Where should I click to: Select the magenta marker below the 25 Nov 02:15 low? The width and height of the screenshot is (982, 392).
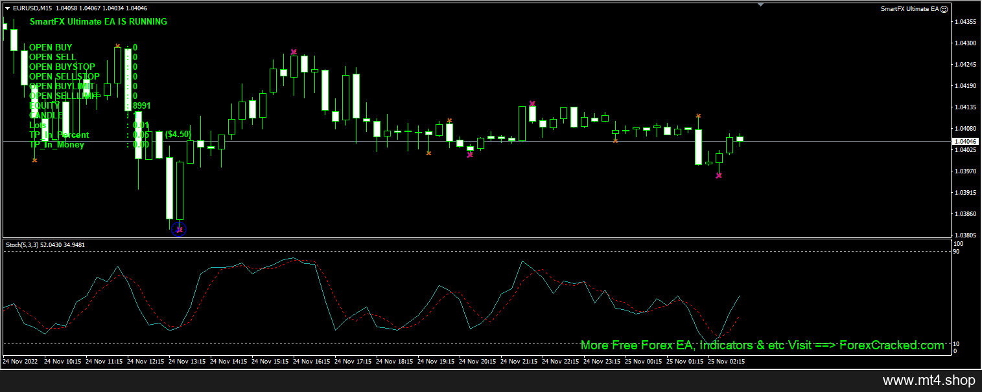point(719,175)
